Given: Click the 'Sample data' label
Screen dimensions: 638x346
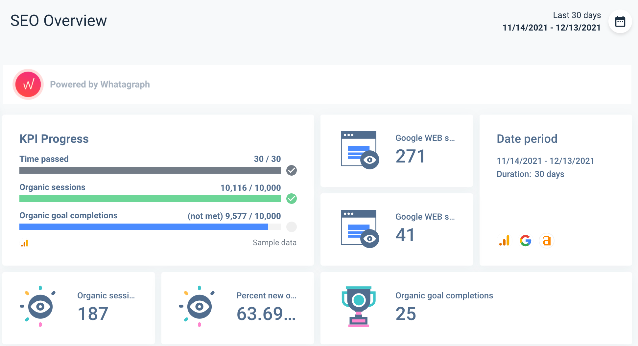Looking at the screenshot, I should point(274,243).
